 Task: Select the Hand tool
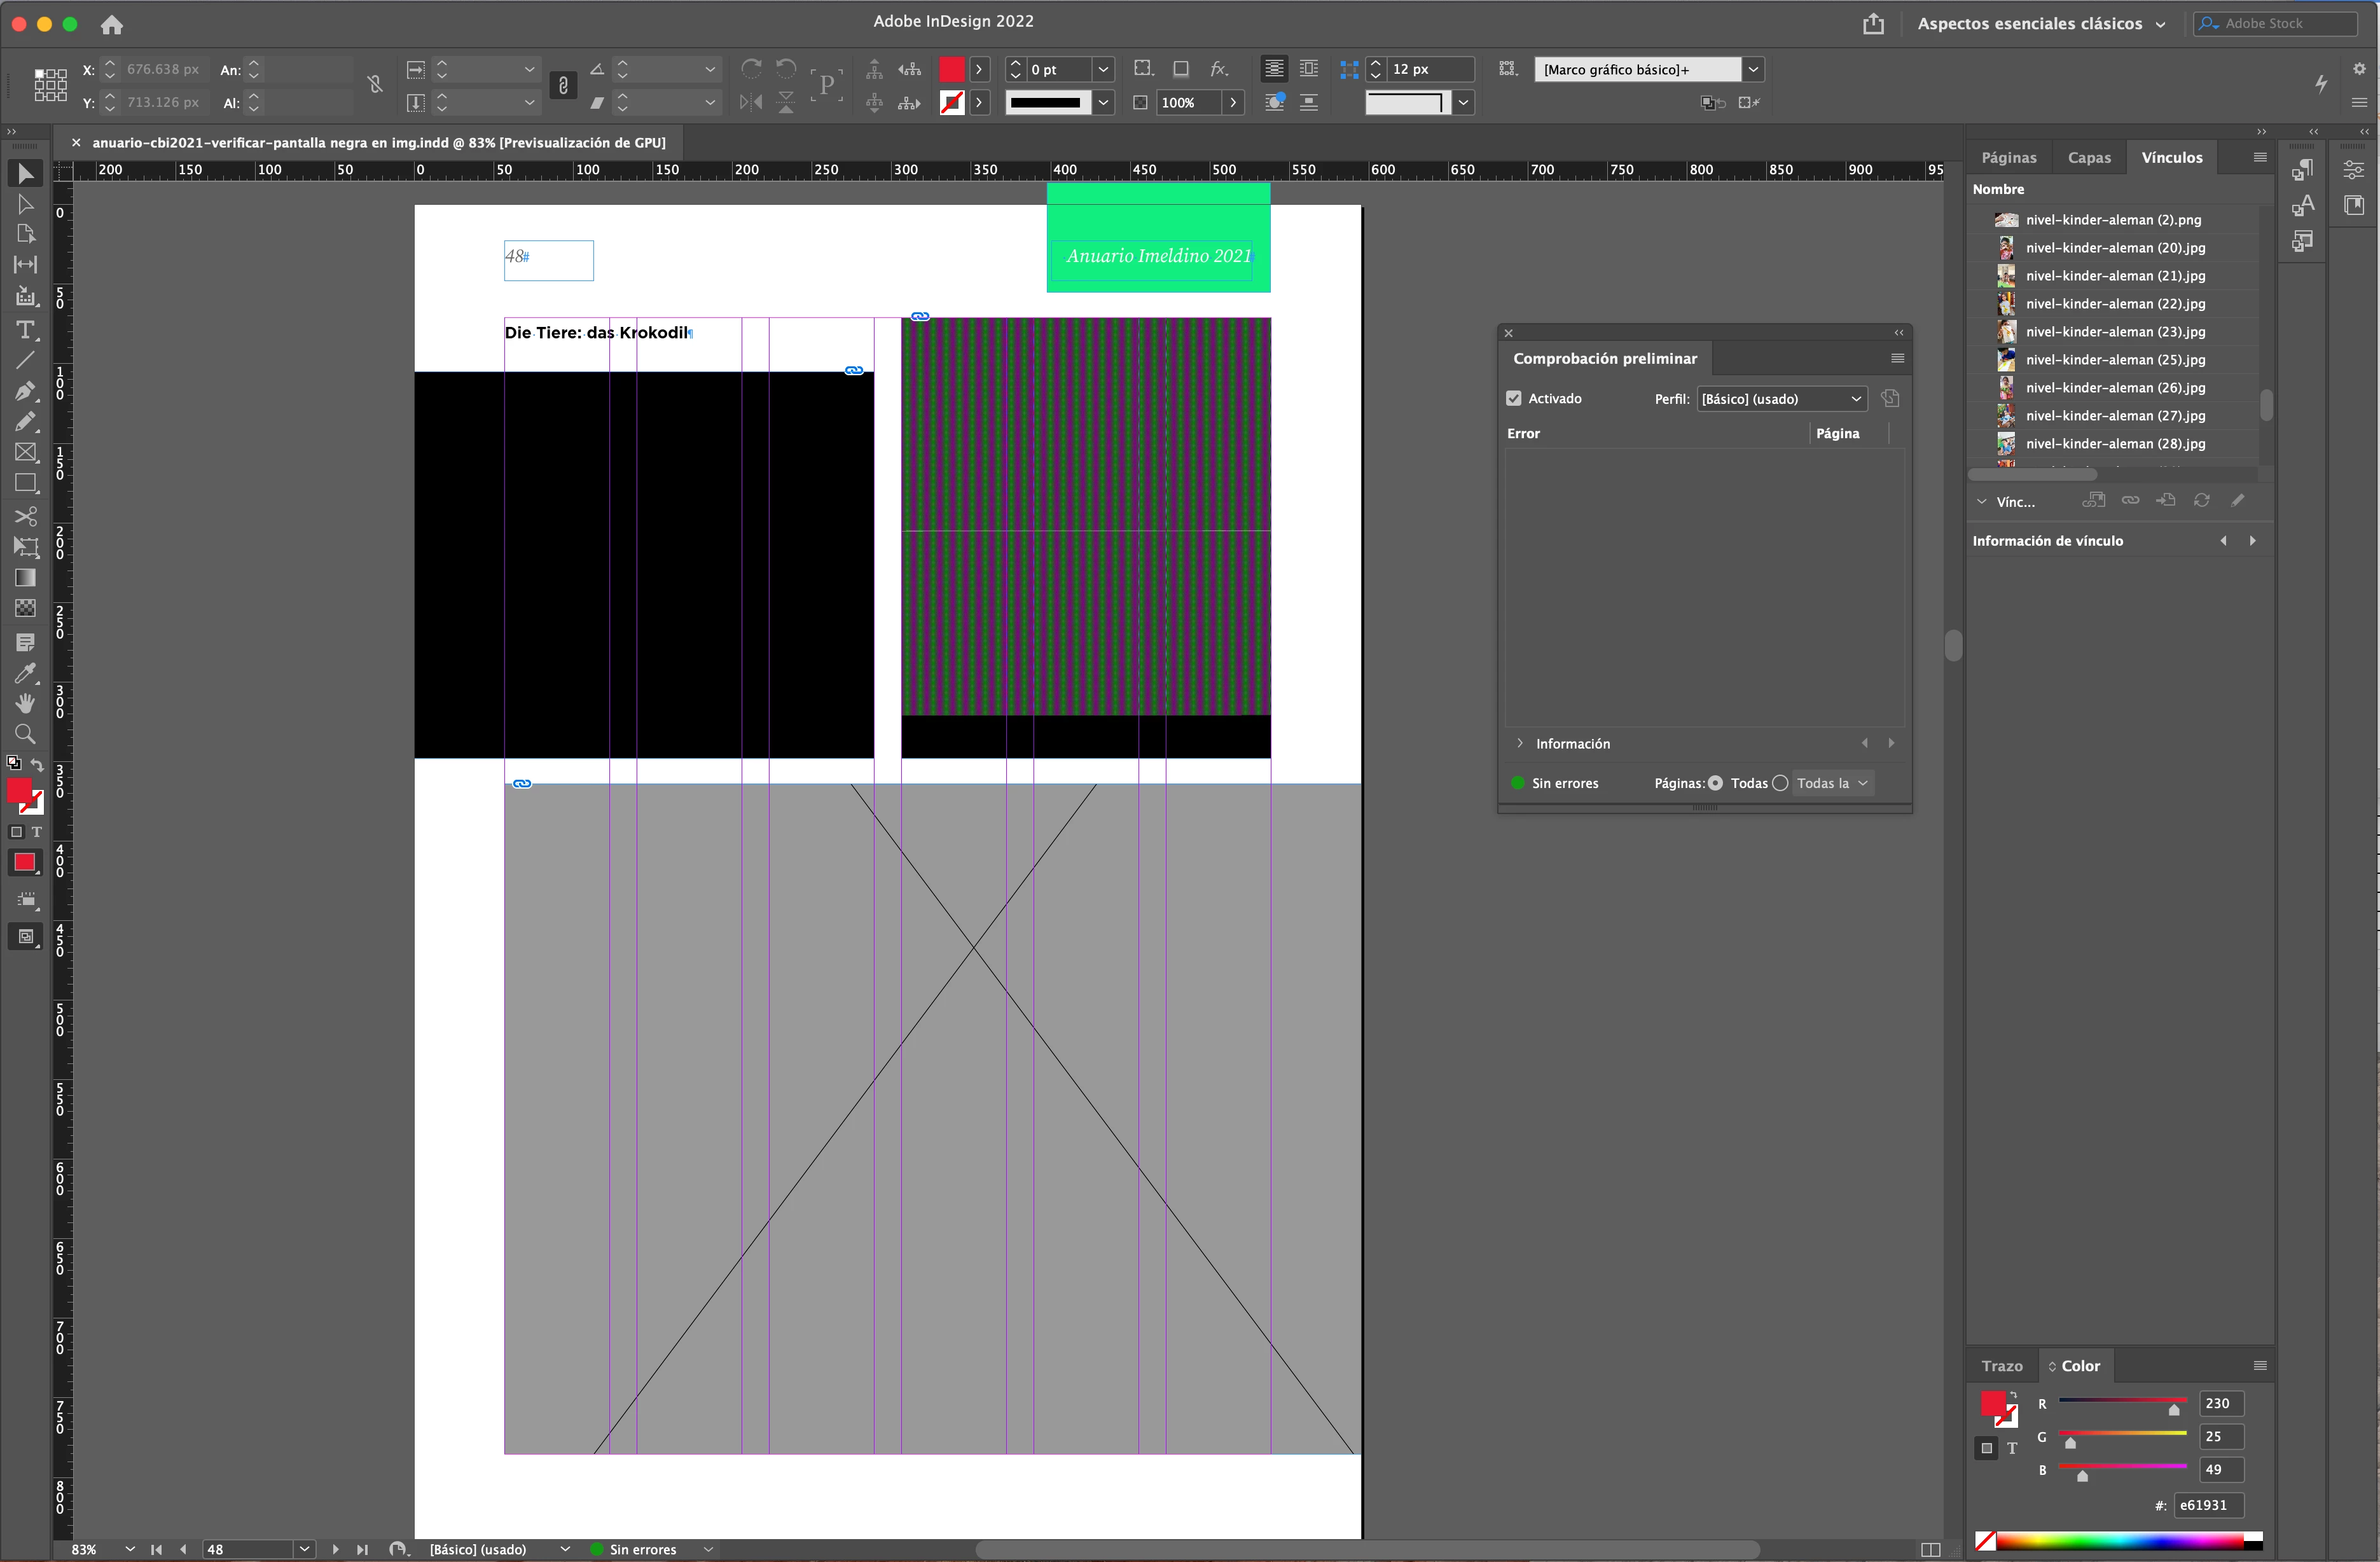tap(25, 703)
